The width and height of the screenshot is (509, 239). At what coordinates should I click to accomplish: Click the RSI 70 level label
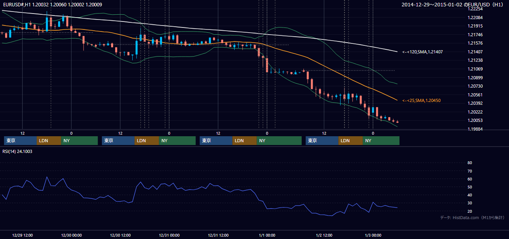pyautogui.click(x=470, y=171)
